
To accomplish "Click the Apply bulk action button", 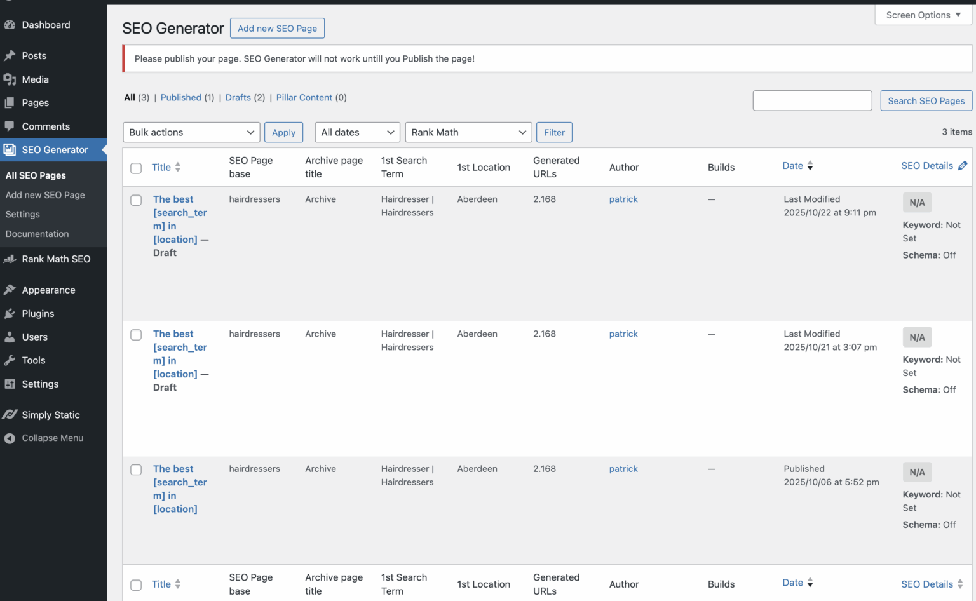I will [x=284, y=132].
